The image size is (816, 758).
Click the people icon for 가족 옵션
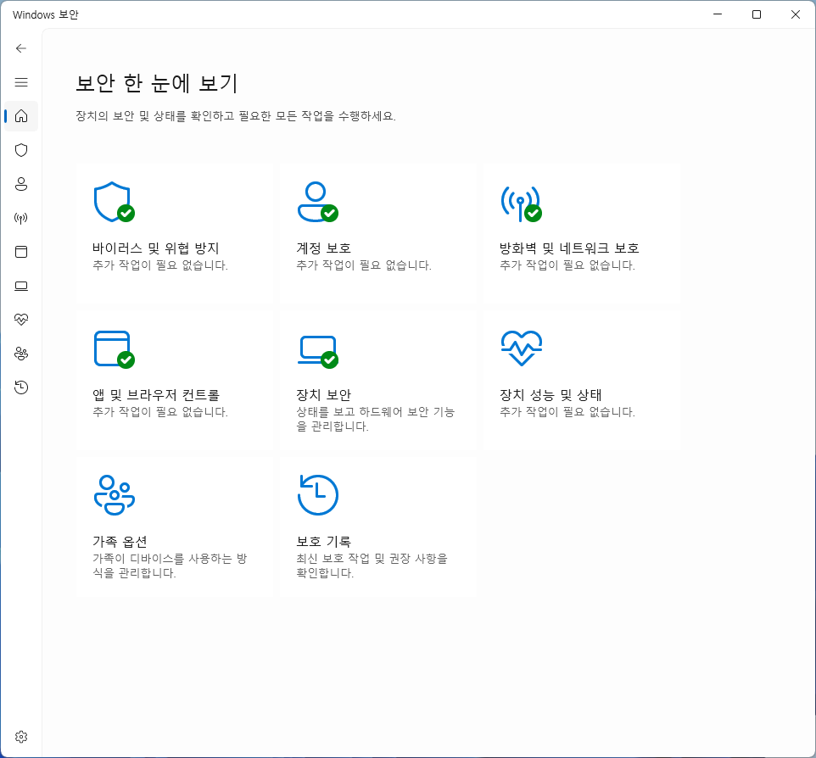click(115, 495)
